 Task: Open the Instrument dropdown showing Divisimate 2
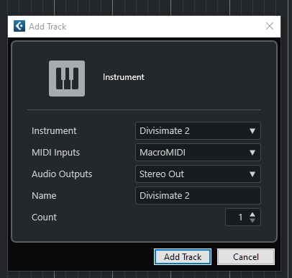click(198, 131)
